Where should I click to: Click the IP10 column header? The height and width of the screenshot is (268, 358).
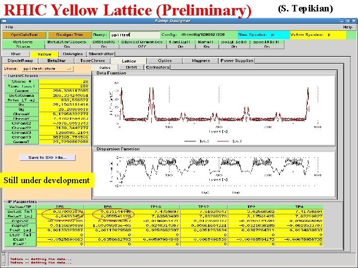point(156,207)
